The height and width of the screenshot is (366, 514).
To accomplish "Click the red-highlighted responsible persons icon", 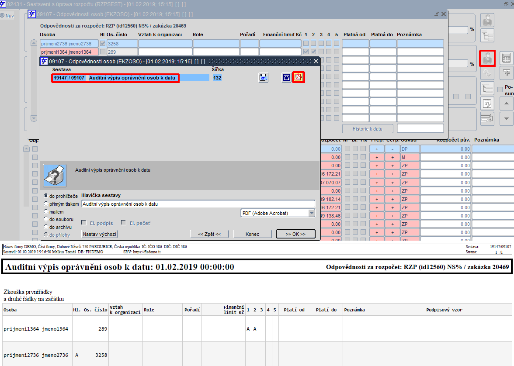I will point(487,59).
